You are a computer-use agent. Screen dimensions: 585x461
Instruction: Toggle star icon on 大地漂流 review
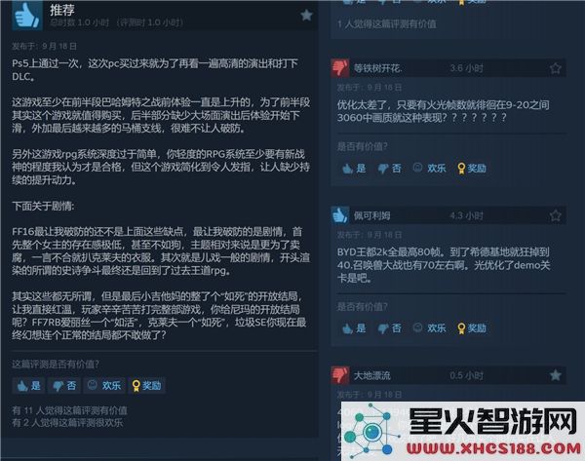pyautogui.click(x=555, y=375)
